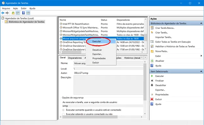Click the Criar Tarefa Básica icon
204x125 pixels.
pos(152,28)
